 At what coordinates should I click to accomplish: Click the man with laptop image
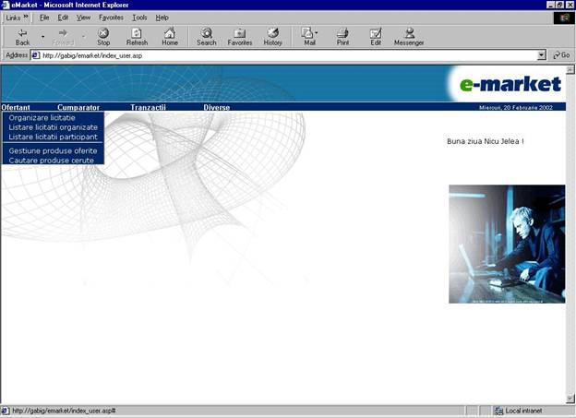[507, 244]
